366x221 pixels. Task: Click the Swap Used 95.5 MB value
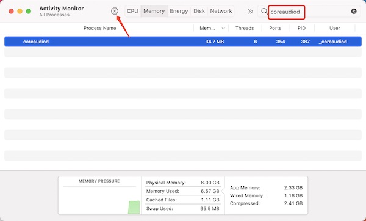point(210,208)
